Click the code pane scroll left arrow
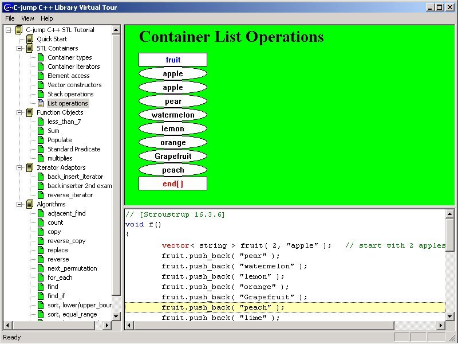 point(129,325)
